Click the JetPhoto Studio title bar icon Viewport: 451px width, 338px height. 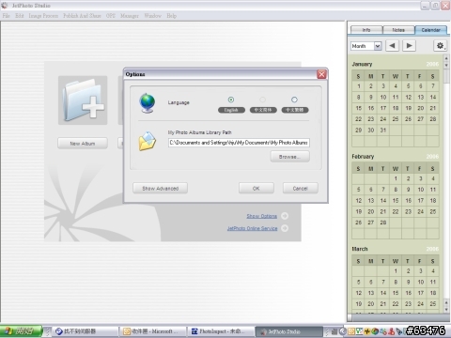(x=5, y=5)
